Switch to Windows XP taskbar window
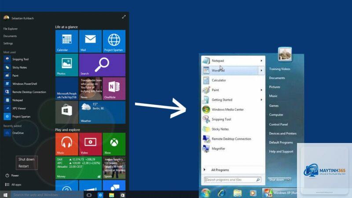The image size is (352, 198). (279, 193)
